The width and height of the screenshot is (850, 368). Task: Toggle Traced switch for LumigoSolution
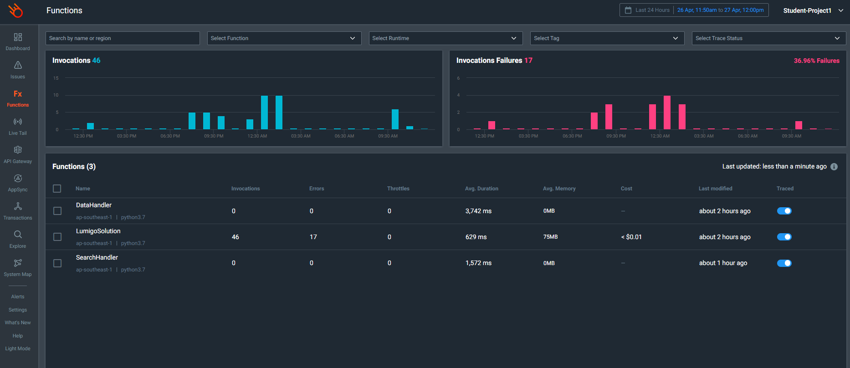point(784,237)
